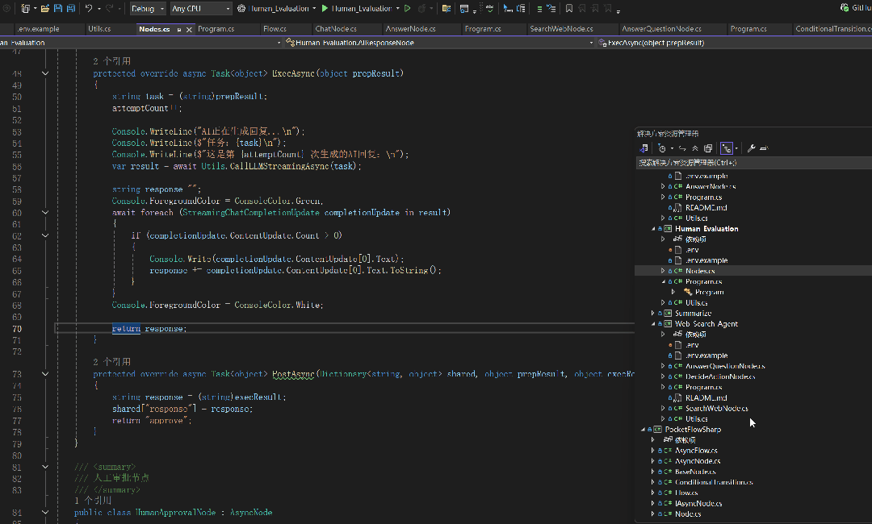Expand AsyncFlow.cs tree node

point(653,451)
